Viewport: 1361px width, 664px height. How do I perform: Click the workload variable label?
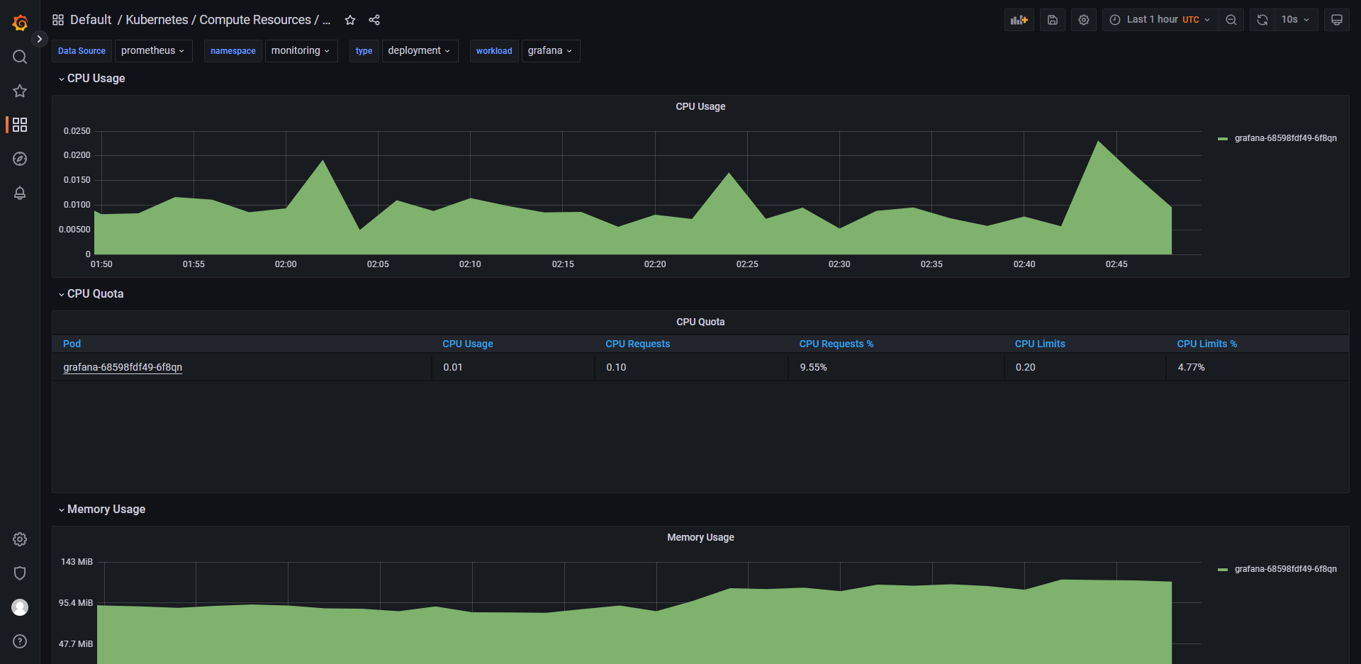coord(494,51)
